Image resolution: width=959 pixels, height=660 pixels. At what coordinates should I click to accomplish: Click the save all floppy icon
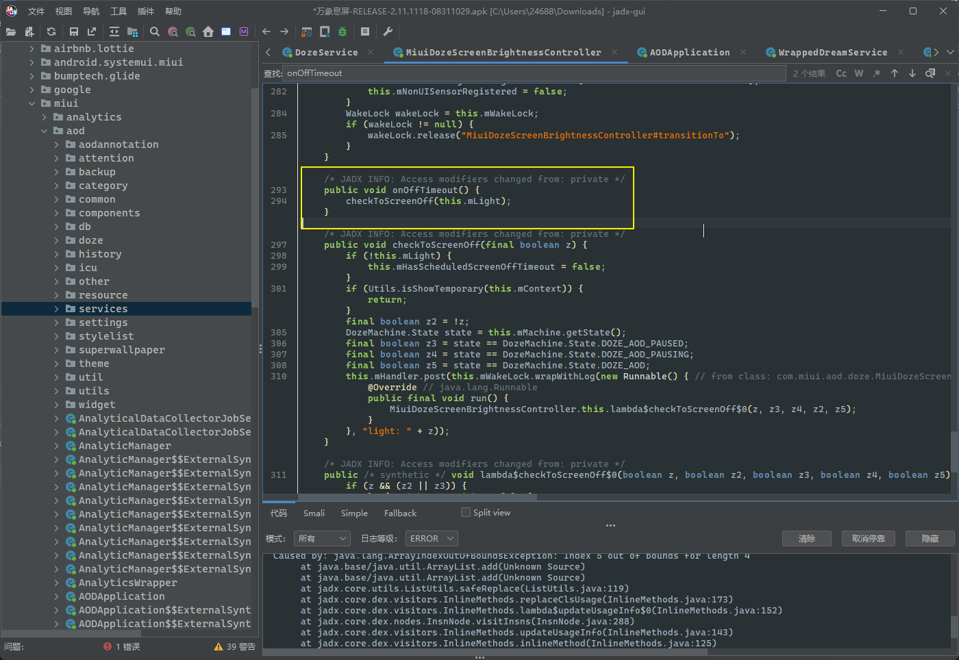tap(74, 31)
